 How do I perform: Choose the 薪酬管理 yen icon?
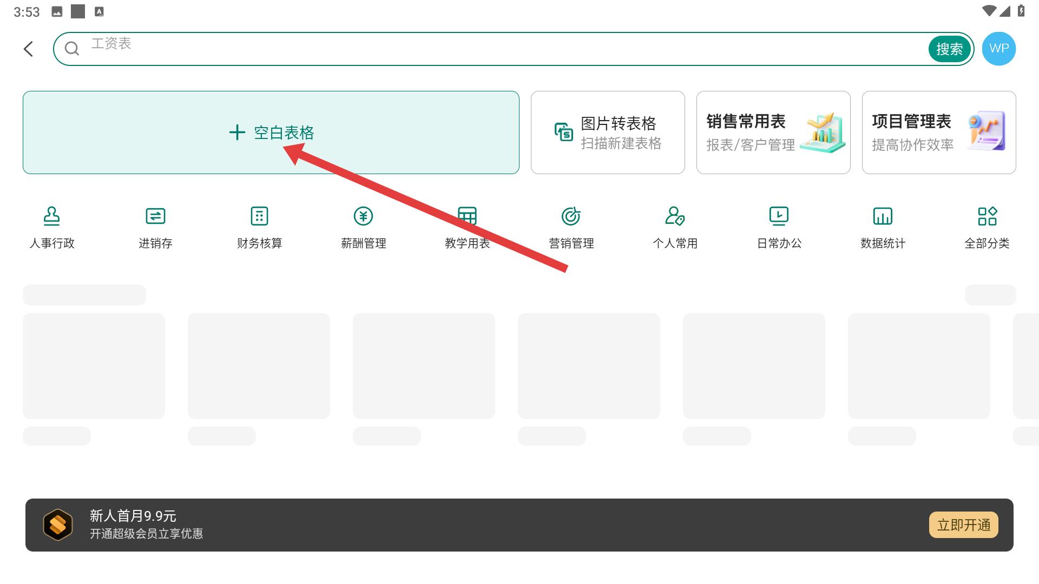[x=363, y=216]
